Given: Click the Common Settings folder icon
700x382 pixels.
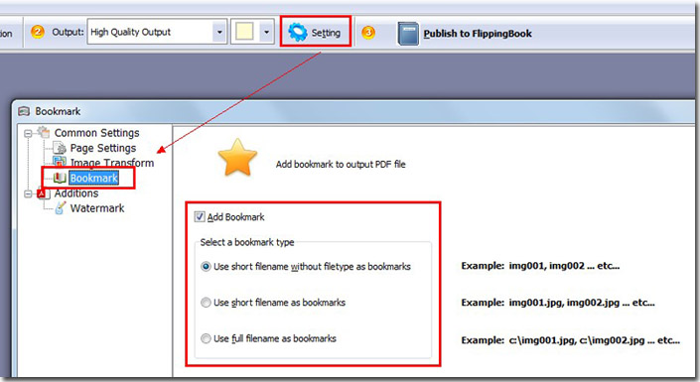Looking at the screenshot, I should click(44, 132).
